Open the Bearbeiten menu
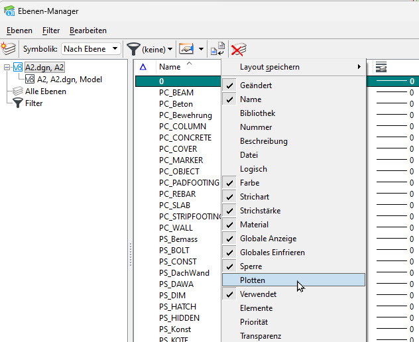The height and width of the screenshot is (342, 419). [x=88, y=30]
